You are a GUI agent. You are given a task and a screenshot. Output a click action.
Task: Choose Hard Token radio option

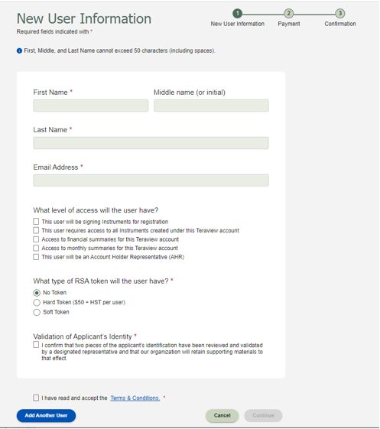(37, 303)
